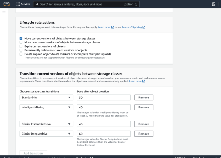Open Learn more link under Lifecycle rule actions
The height and width of the screenshot is (158, 221).
pos(104,27)
